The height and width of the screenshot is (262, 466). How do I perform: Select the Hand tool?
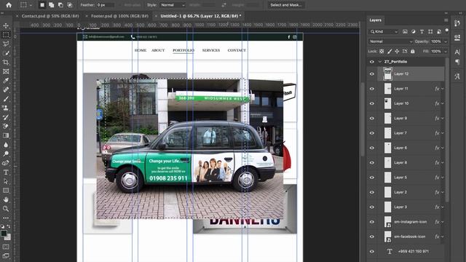pos(6,199)
